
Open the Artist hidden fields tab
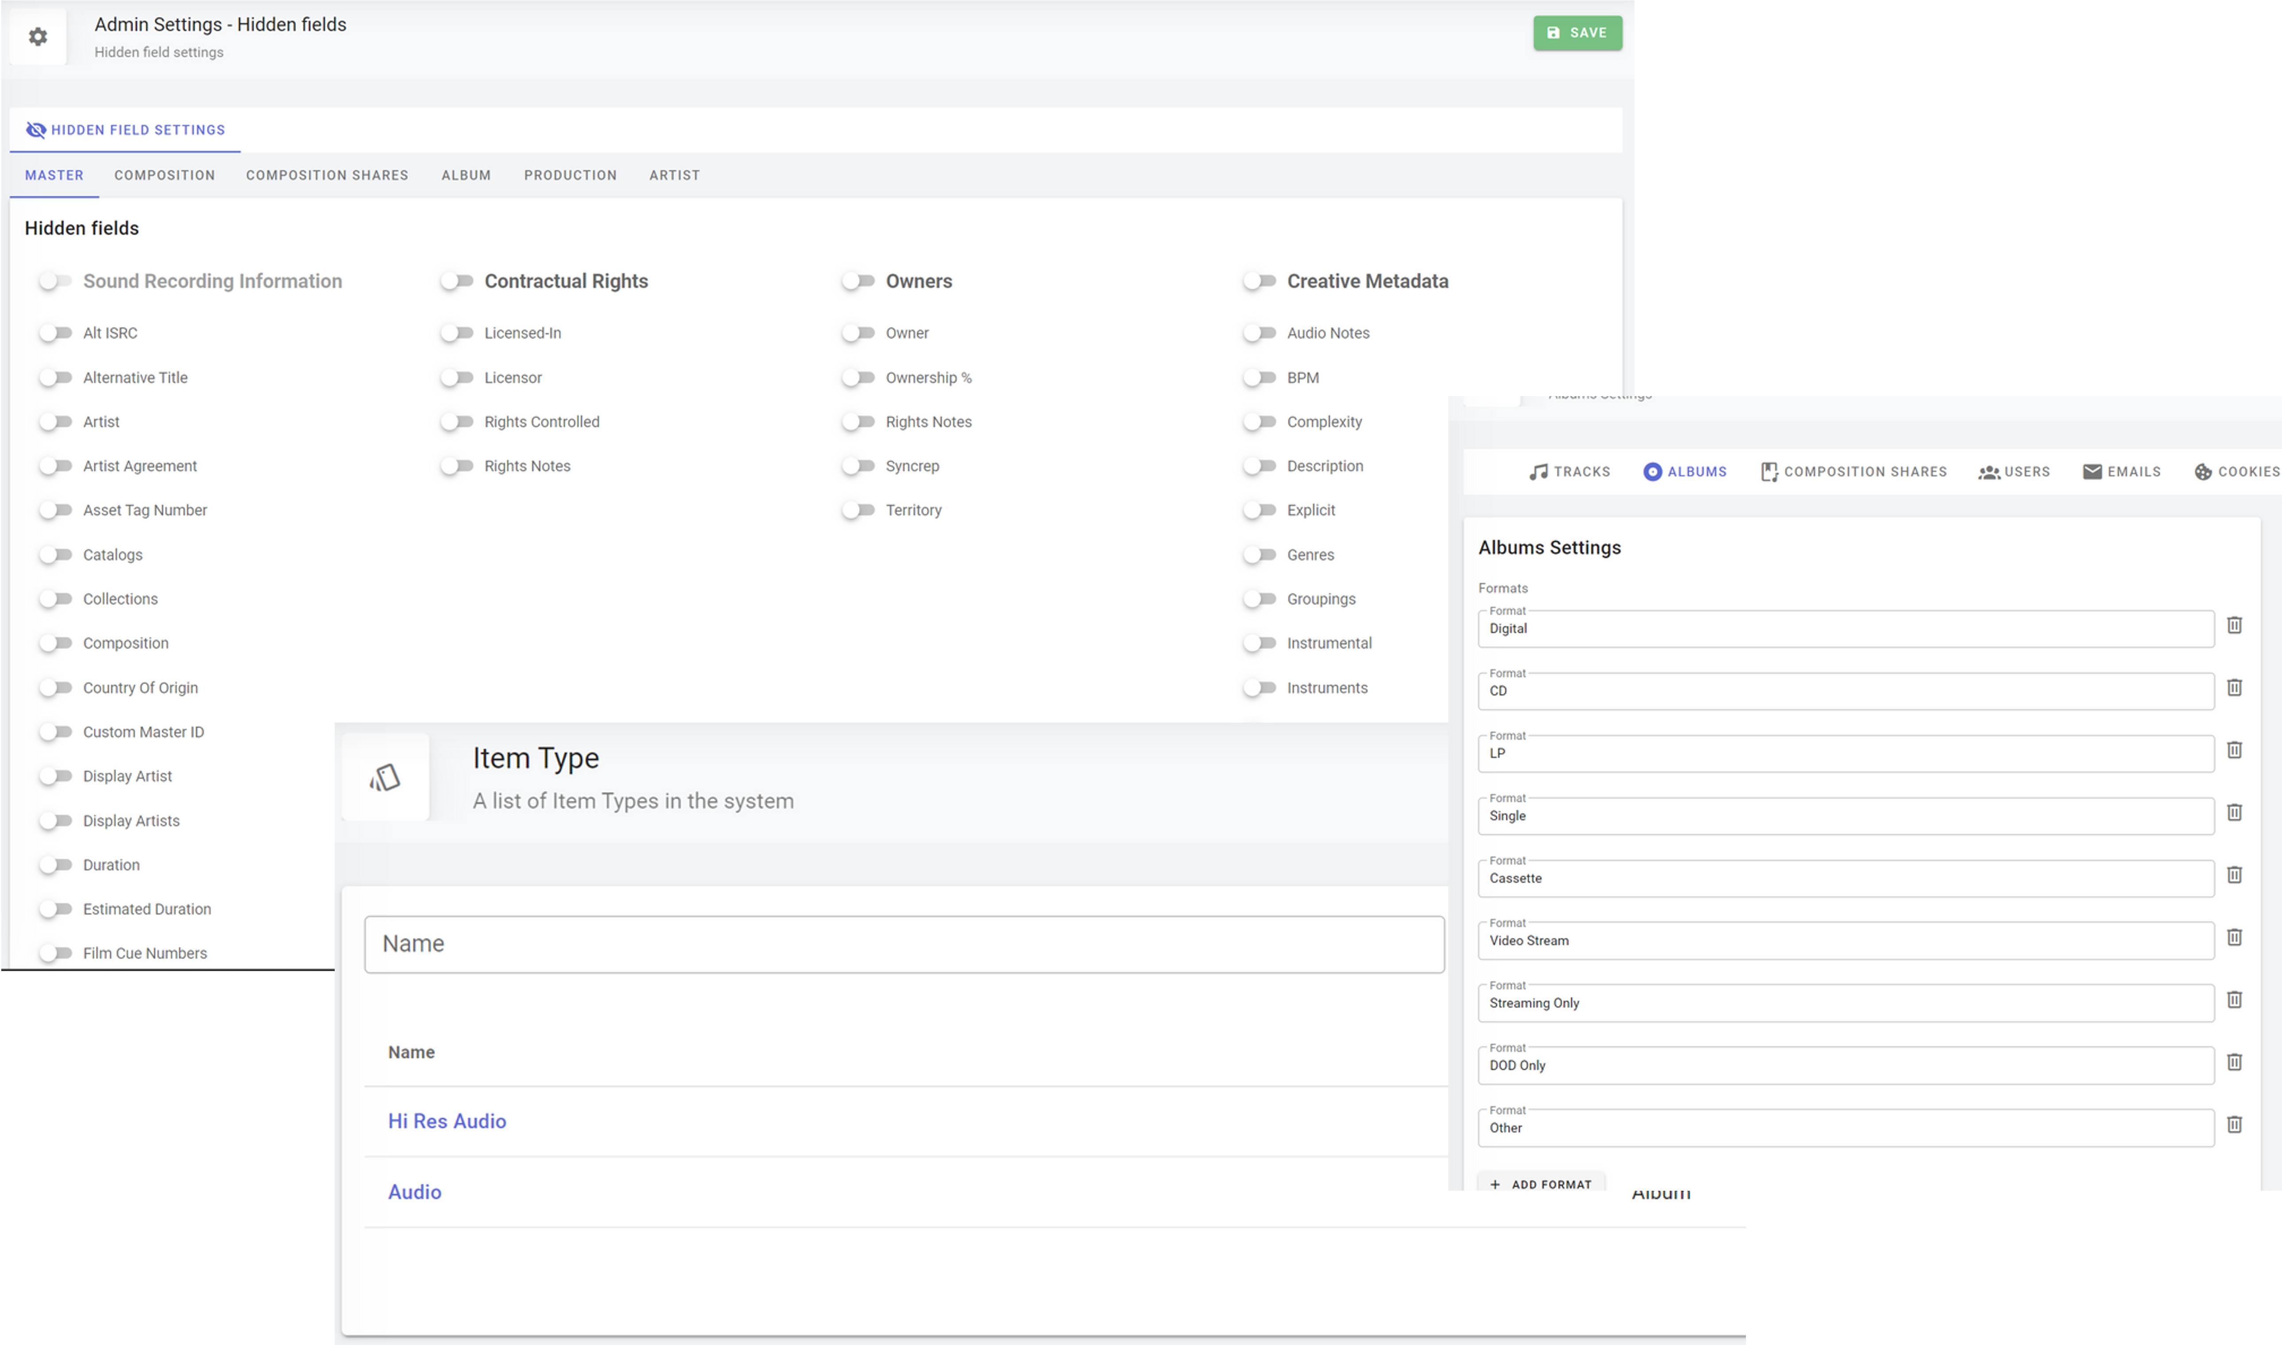[x=674, y=175]
